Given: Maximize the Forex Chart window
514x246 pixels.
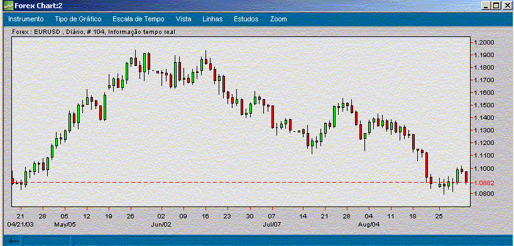Looking at the screenshot, I should pyautogui.click(x=496, y=6).
